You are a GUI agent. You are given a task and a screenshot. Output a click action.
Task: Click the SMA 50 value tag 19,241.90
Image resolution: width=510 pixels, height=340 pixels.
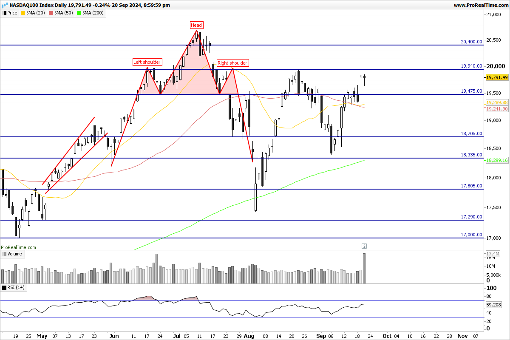click(x=496, y=109)
